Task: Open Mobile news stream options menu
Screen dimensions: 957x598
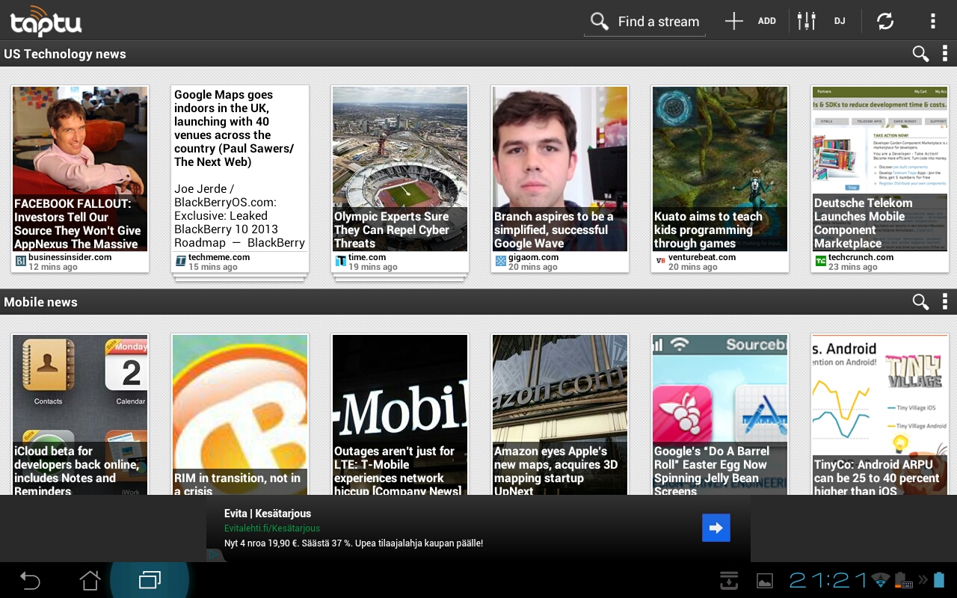Action: click(x=945, y=302)
